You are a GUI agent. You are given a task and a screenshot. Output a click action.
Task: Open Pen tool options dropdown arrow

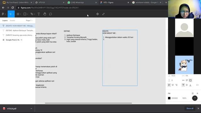pyautogui.click(x=35, y=14)
